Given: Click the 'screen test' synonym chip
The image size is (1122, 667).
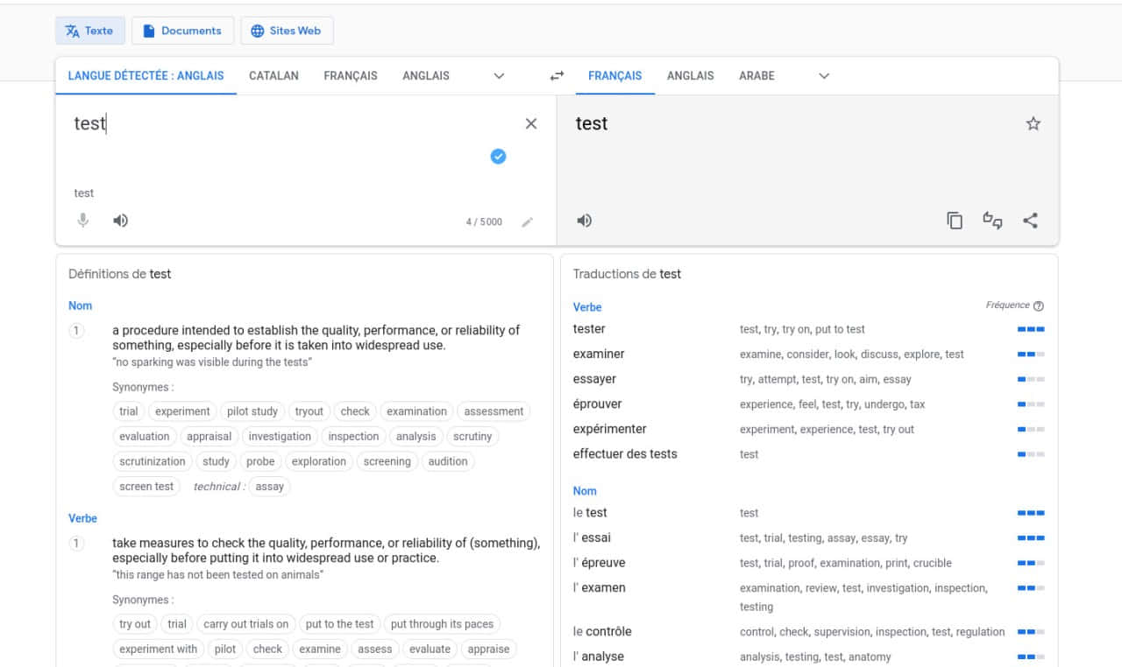Looking at the screenshot, I should pos(146,487).
